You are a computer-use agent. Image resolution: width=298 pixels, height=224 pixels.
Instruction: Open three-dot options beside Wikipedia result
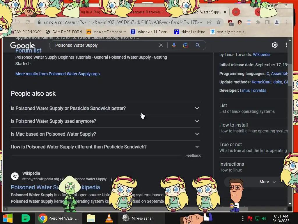[x=111, y=179]
